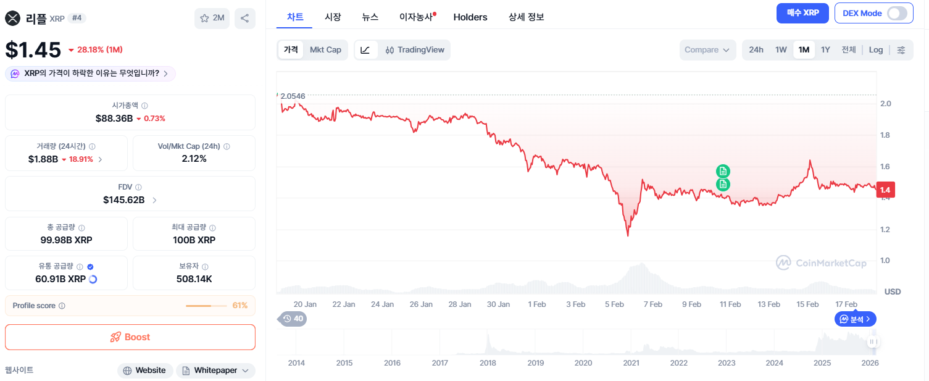The height and width of the screenshot is (381, 929).
Task: Click info icon next to 시가총액
Action: point(144,106)
